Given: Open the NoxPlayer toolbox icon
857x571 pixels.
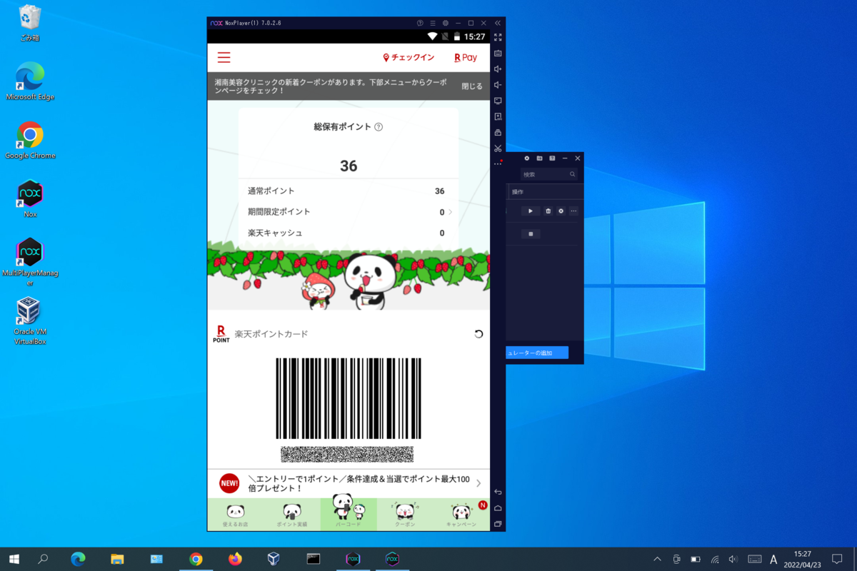Looking at the screenshot, I should coord(498,132).
